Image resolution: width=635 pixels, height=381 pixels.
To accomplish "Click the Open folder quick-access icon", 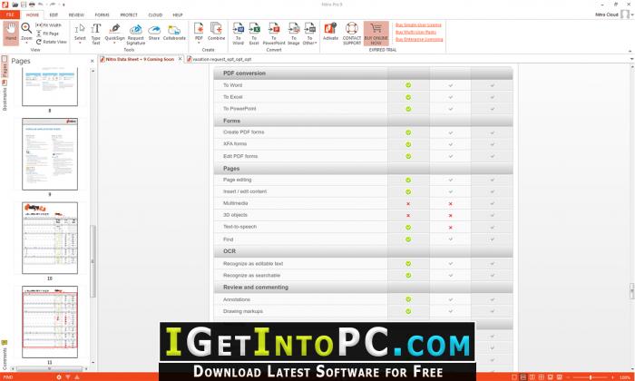I will (15, 5).
